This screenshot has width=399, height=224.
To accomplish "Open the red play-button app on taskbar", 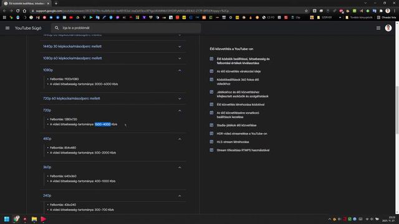I will 43,219.
